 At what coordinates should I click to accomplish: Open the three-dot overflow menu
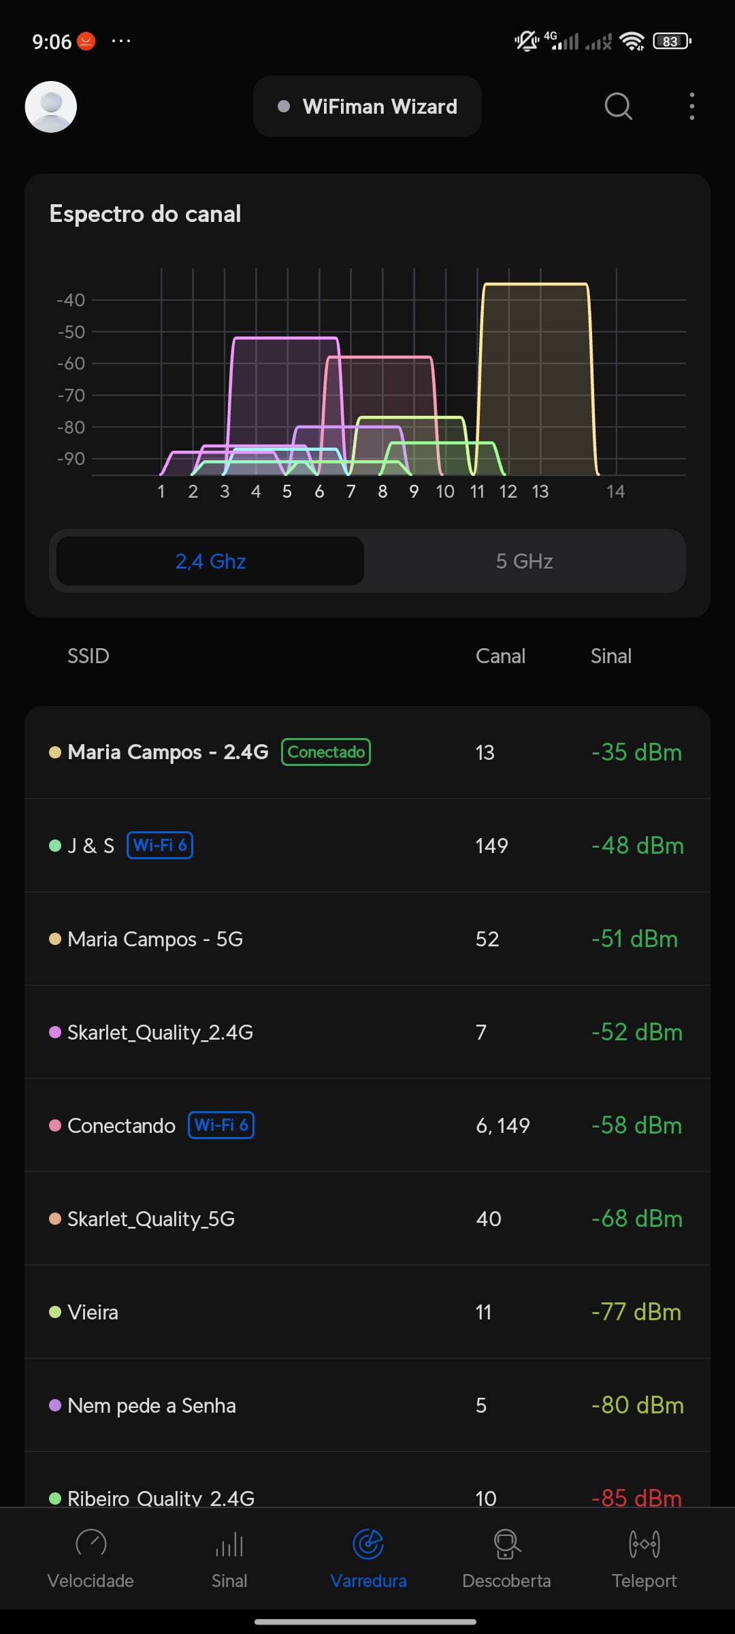[691, 107]
